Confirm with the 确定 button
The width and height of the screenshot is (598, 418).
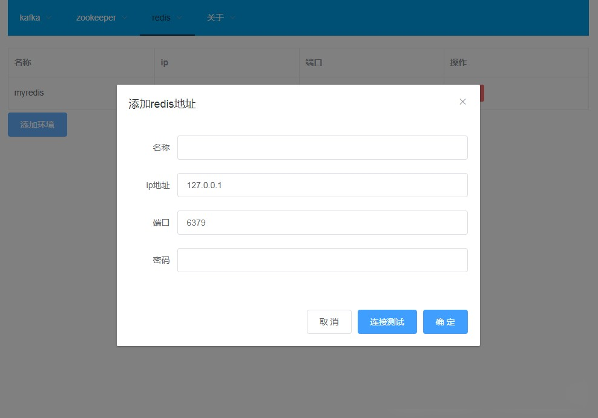click(445, 322)
